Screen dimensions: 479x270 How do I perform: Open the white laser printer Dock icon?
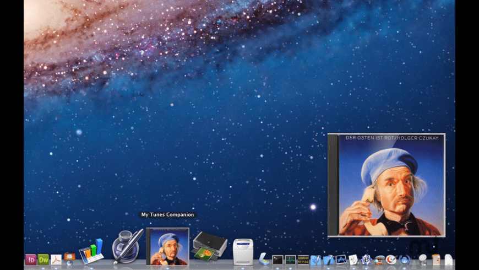(x=243, y=252)
